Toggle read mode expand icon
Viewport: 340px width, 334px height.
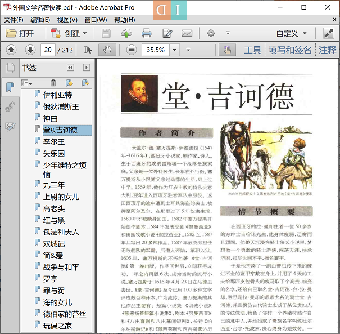pyautogui.click(x=329, y=33)
